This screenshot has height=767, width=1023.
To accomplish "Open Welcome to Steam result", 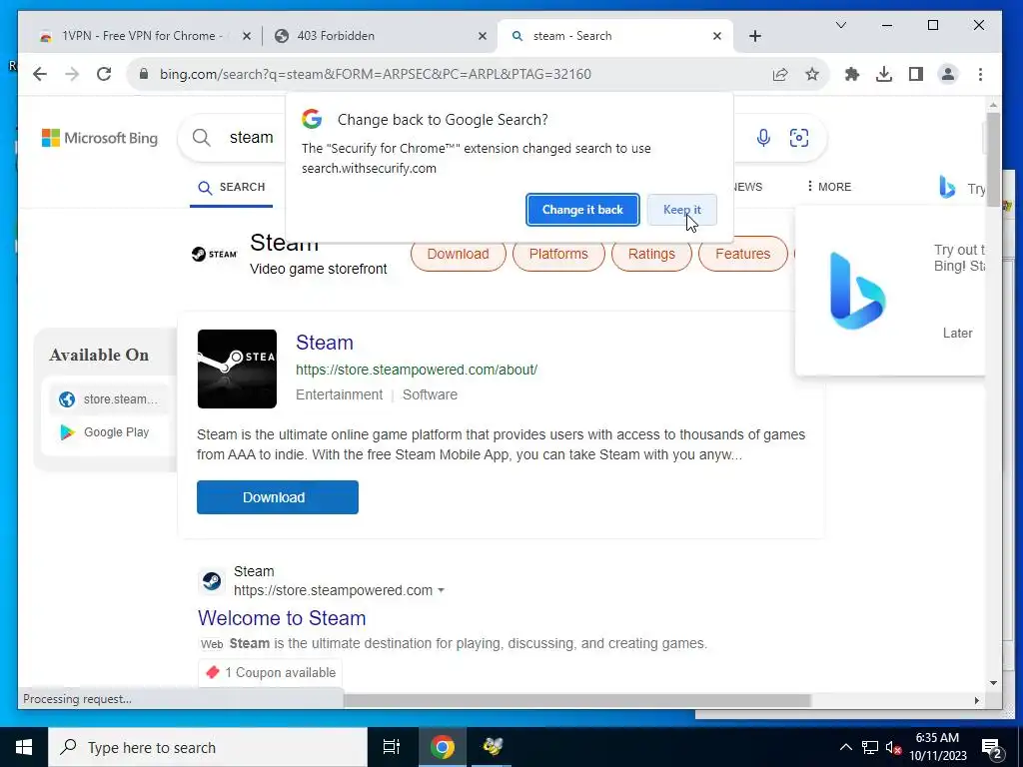I will 282,617.
